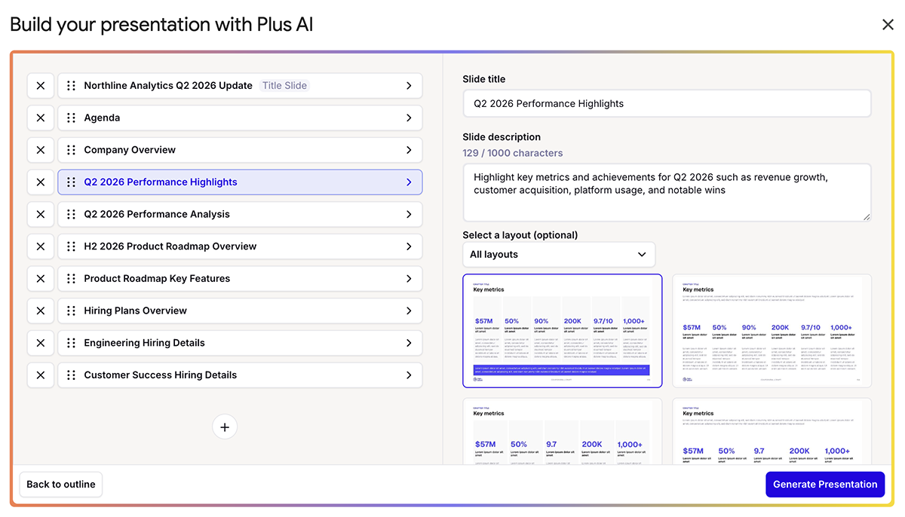Click drag handle of Q2 2026 Performance Analysis
905x517 pixels.
(71, 215)
